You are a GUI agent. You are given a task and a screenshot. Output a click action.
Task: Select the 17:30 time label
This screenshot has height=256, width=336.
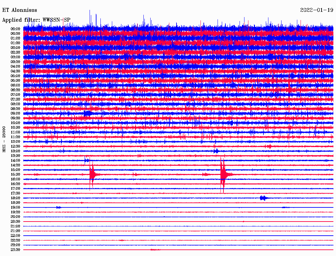click(15, 193)
